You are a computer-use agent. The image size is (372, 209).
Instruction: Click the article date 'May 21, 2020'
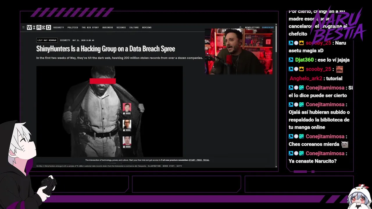83,40
